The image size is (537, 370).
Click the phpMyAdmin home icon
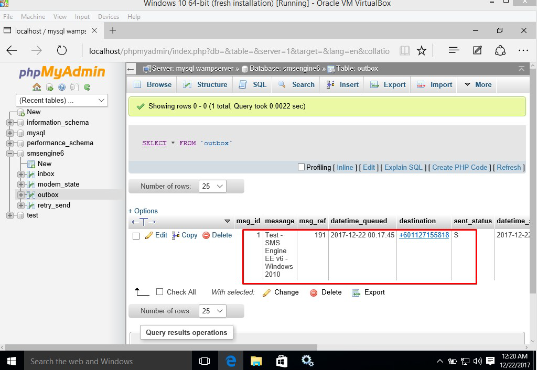coord(37,87)
